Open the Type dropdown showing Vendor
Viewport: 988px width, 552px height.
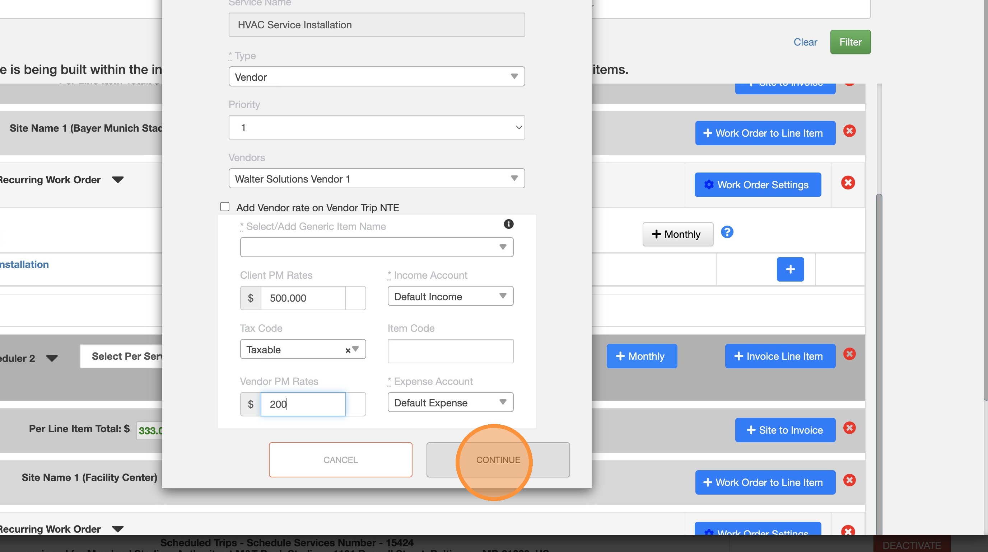pyautogui.click(x=376, y=77)
